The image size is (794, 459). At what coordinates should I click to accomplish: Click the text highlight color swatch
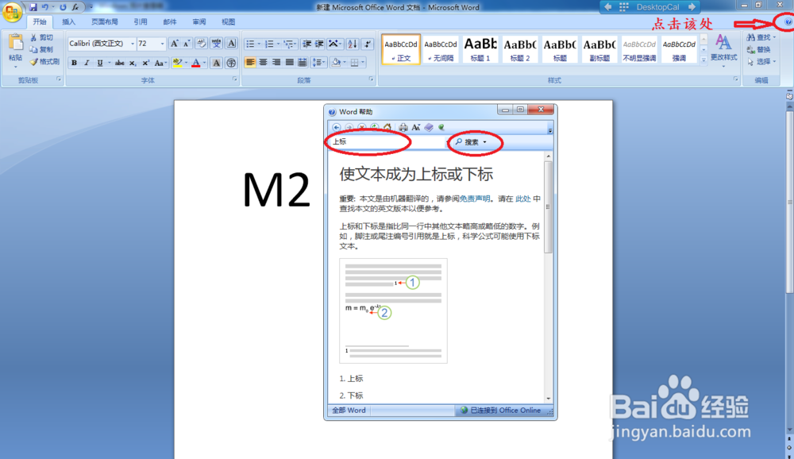(x=176, y=61)
